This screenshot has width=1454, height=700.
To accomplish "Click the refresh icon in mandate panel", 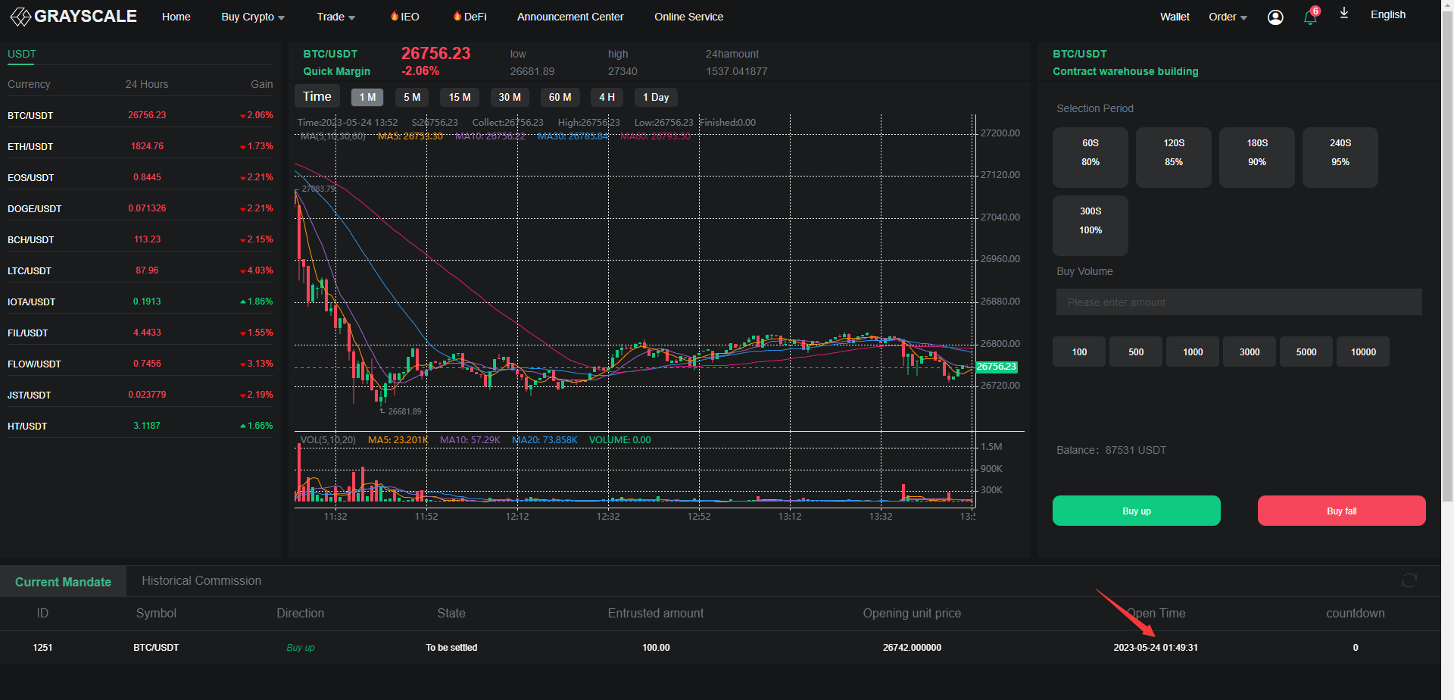I will pos(1409,580).
